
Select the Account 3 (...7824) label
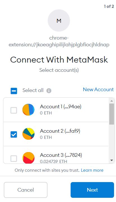tap(61, 155)
